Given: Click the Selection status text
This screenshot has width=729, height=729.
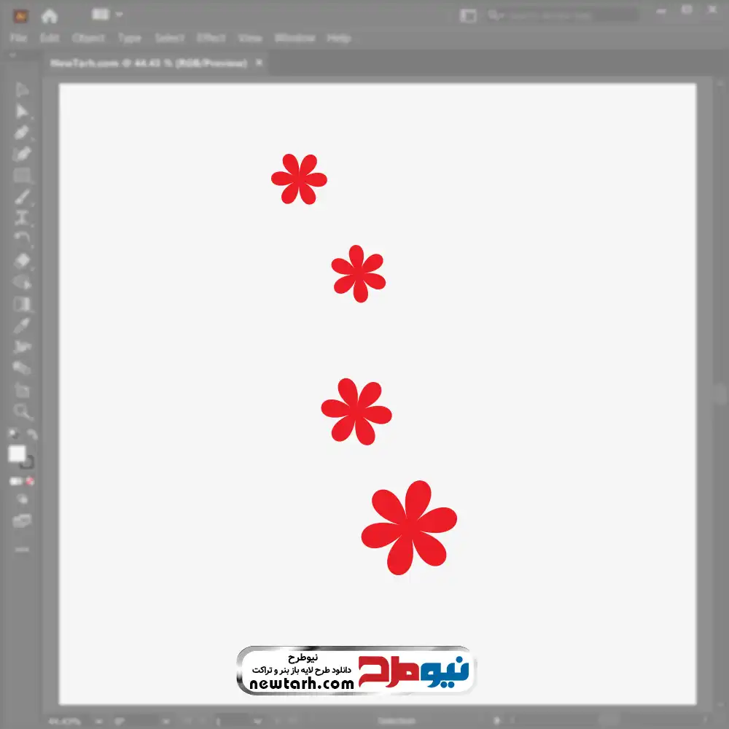Looking at the screenshot, I should [x=397, y=721].
